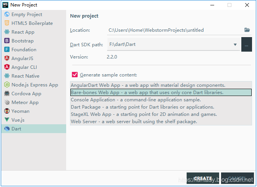Click the React Native atom icon
Viewport: 257px width, 187px height.
(x=7, y=76)
